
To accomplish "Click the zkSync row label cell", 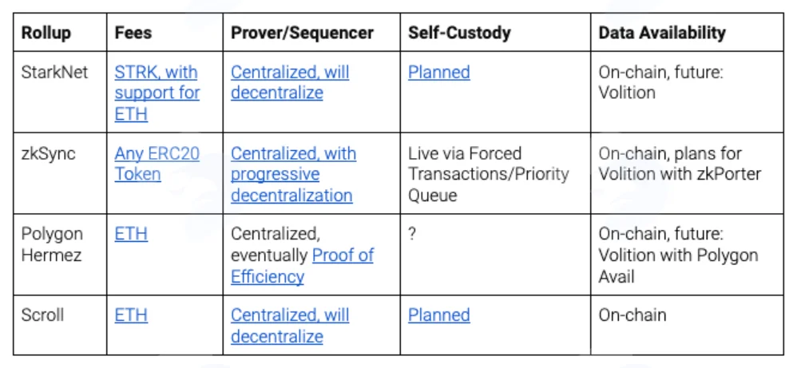I will 60,173.
